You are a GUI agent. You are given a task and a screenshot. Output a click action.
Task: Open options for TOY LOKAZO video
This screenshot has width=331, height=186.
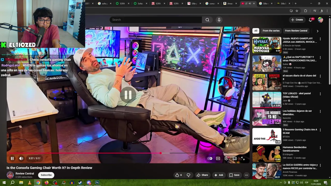pyautogui.click(x=320, y=94)
